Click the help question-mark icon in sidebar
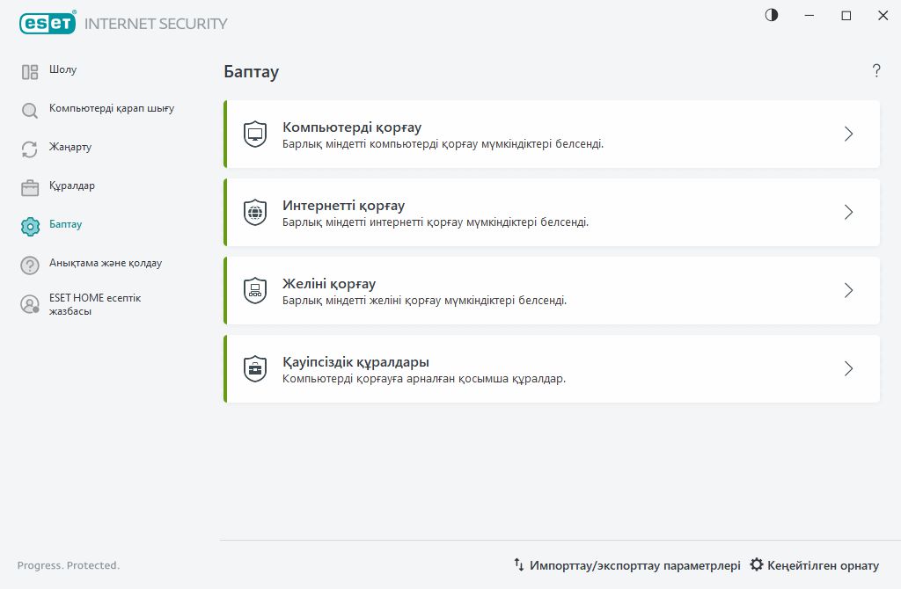901x589 pixels. coord(30,265)
